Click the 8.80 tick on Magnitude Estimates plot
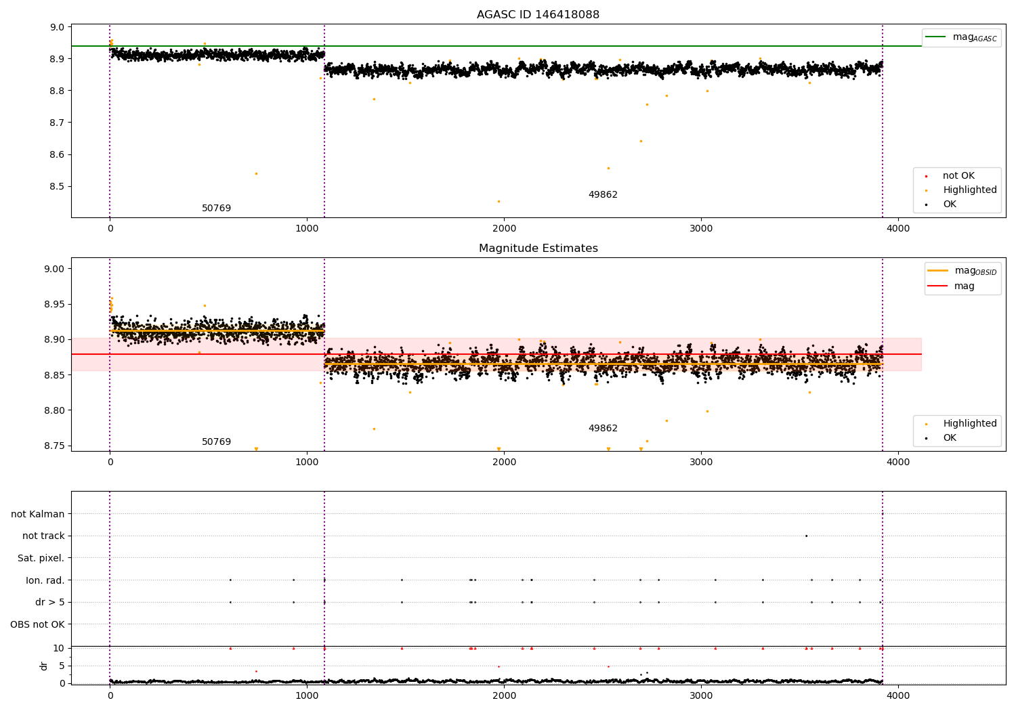This screenshot has height=711, width=1016. [x=55, y=411]
